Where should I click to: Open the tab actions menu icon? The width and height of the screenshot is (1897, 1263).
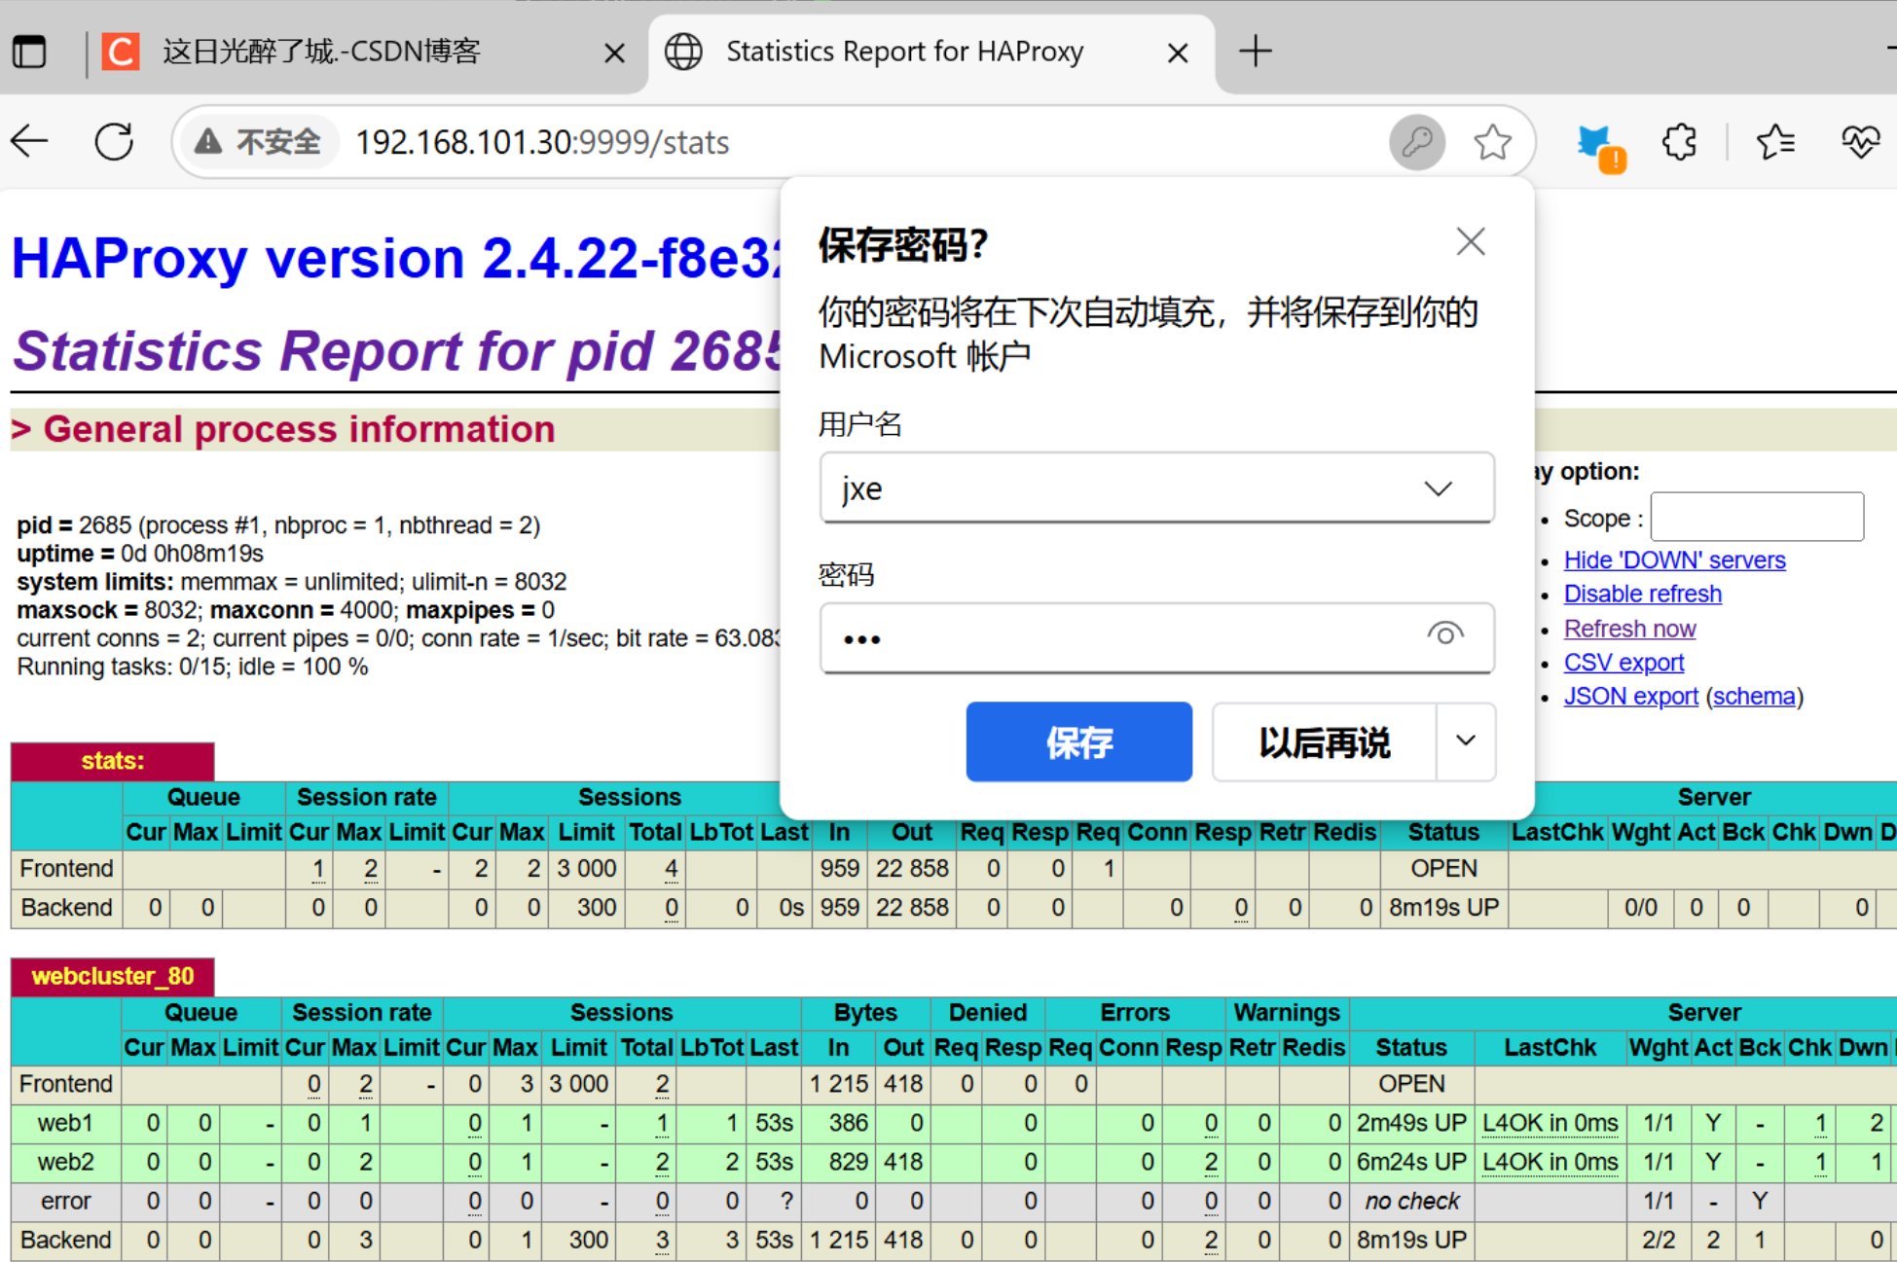(x=29, y=52)
